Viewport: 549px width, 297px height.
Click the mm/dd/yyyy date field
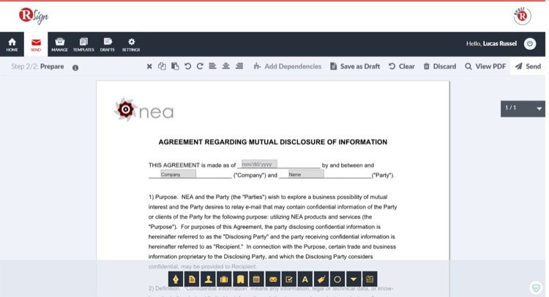click(258, 164)
